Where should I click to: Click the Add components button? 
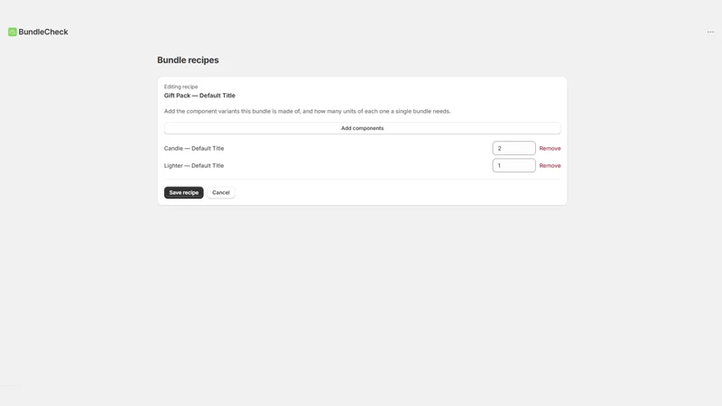pos(363,128)
